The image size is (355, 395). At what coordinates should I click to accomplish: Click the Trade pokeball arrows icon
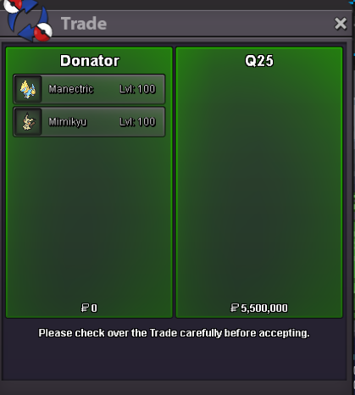click(x=28, y=20)
